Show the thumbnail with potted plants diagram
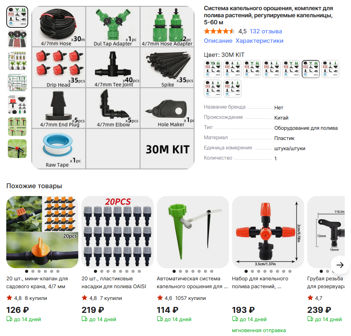 click(17, 61)
